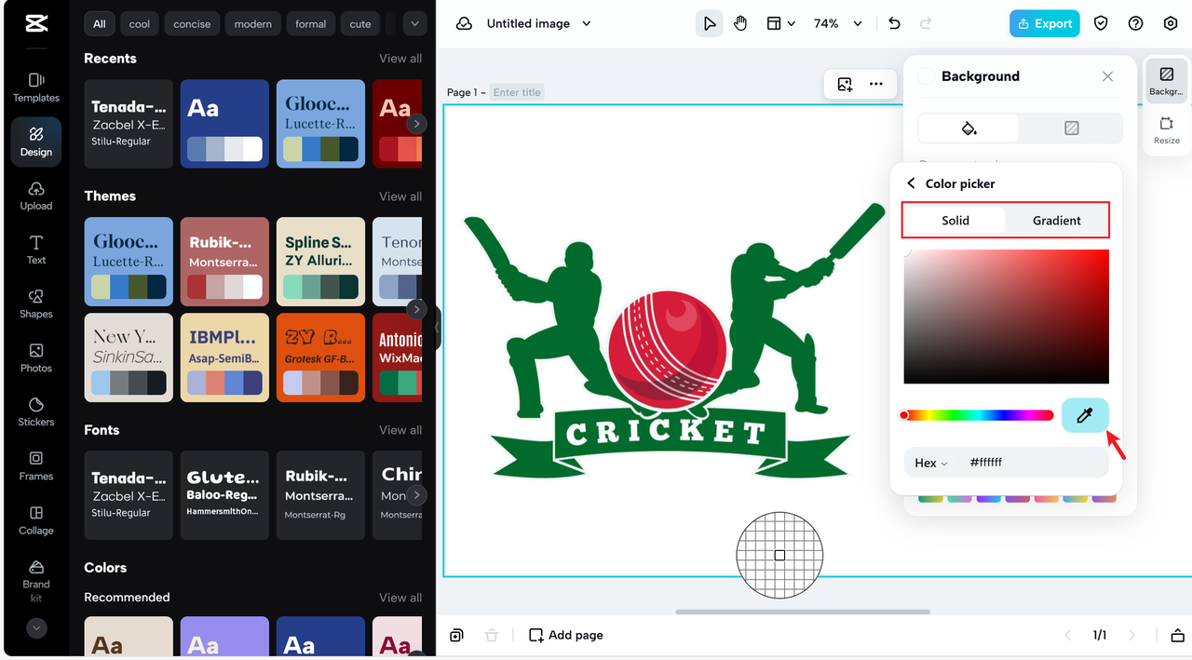Show next Themes items arrow
This screenshot has height=660, width=1192.
click(x=417, y=309)
